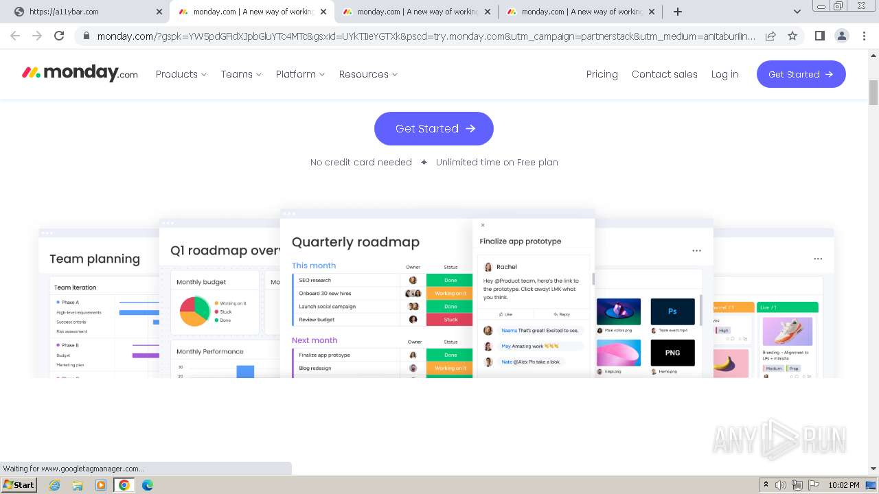Click the Stuck status for Review budget
This screenshot has height=494, width=879.
point(450,320)
